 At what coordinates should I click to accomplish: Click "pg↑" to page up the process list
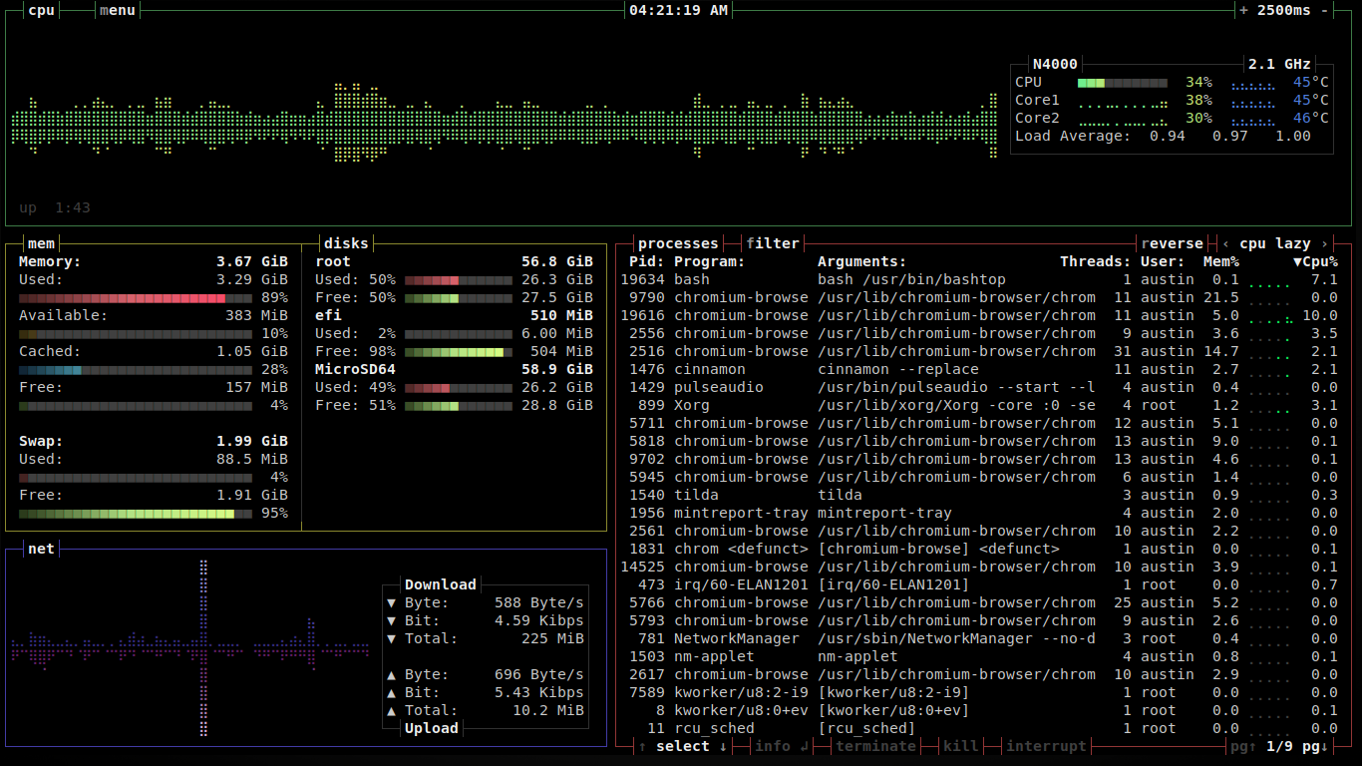tap(1243, 746)
